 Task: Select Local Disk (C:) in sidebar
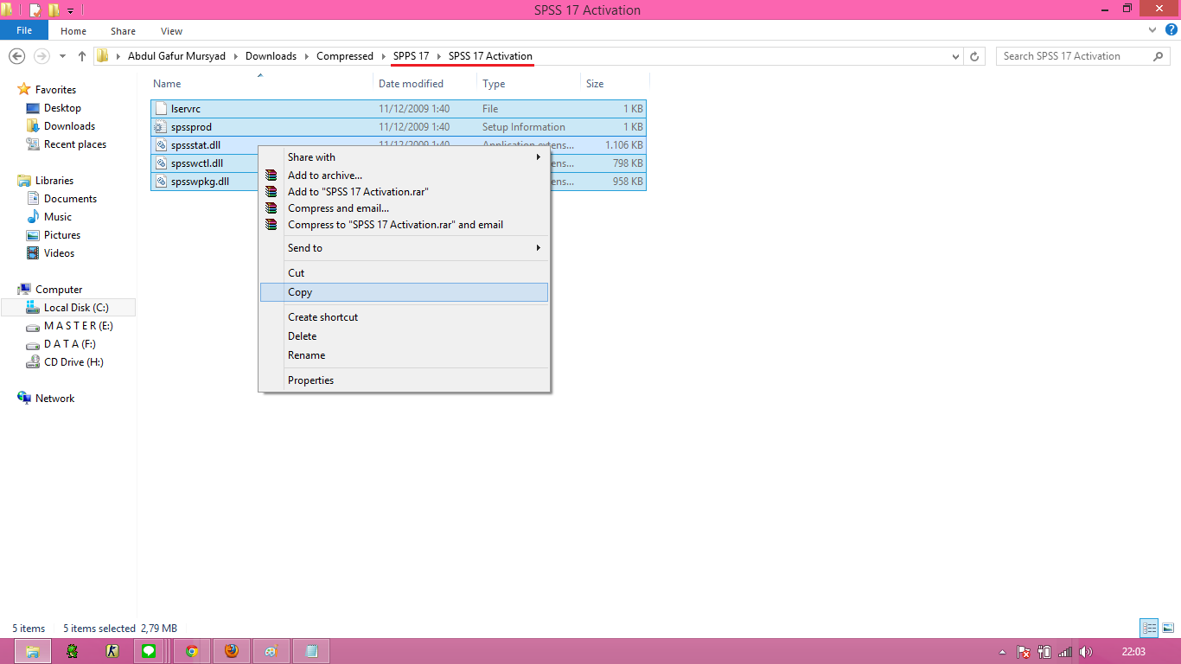68,308
